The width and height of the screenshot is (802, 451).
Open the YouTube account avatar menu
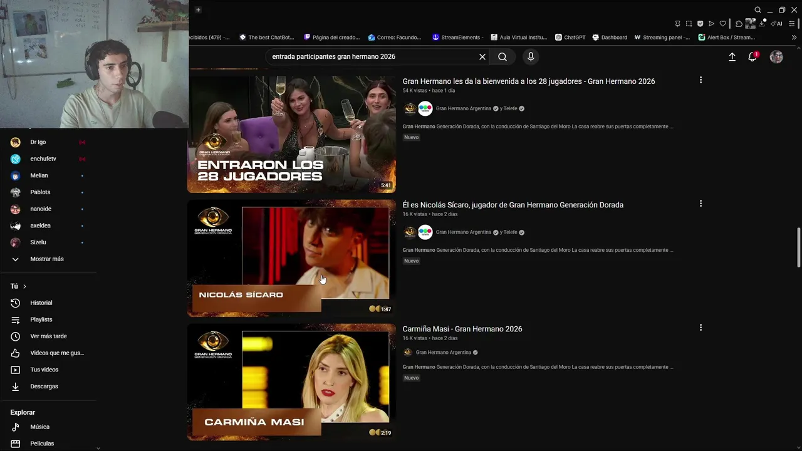pos(776,56)
